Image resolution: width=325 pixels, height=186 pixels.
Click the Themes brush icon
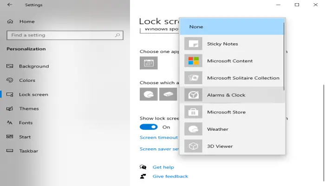(x=10, y=108)
